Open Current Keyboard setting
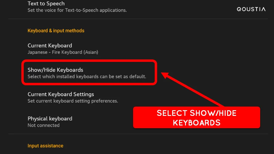The width and height of the screenshot is (274, 154). (x=138, y=49)
